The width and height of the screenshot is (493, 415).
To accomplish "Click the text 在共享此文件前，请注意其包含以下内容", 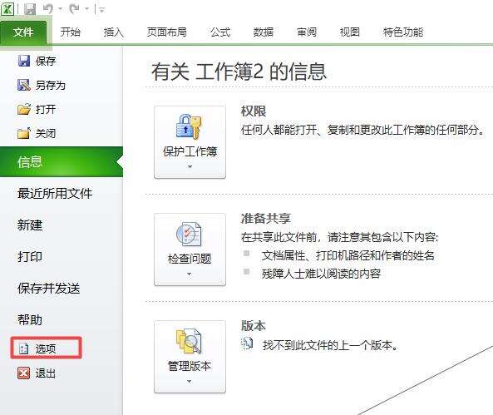I will click(x=339, y=237).
